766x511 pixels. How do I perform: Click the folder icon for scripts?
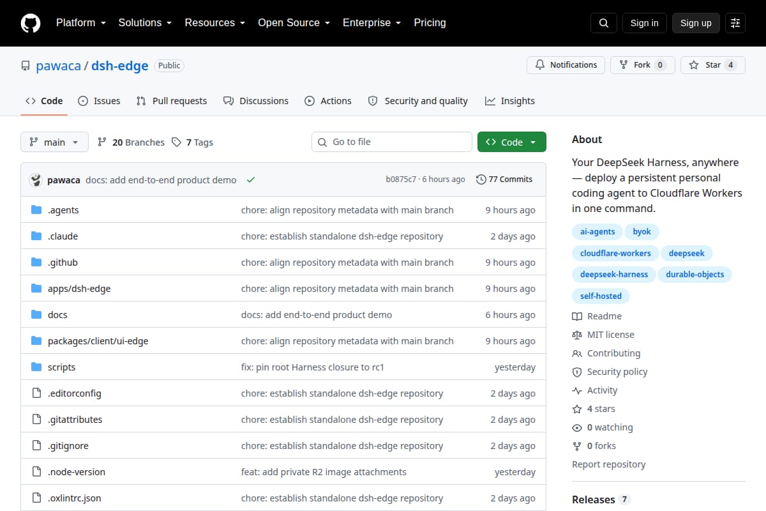(36, 367)
